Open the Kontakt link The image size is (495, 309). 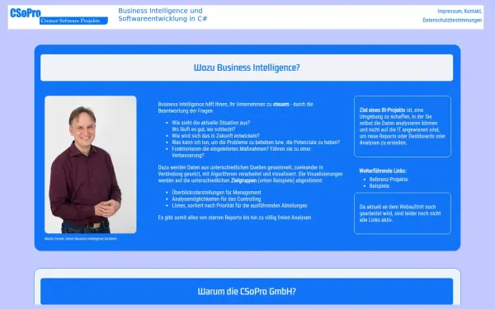(x=473, y=12)
